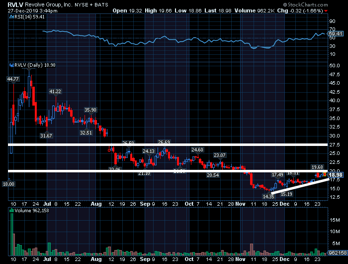Click the 32.51 price annotation
Viewport: 348px width, 264px height.
86,133
